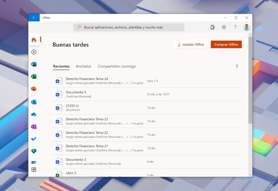Open Family Safety heart icon
278x191 pixels.
click(x=34, y=151)
